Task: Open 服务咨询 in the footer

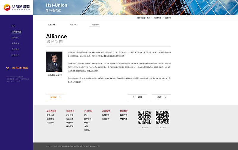Action: point(106,119)
